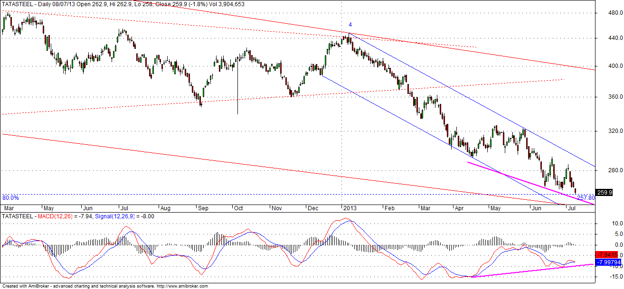The image size is (624, 289).
Task: Click the Jul label on the date axis
Action: coord(571,208)
